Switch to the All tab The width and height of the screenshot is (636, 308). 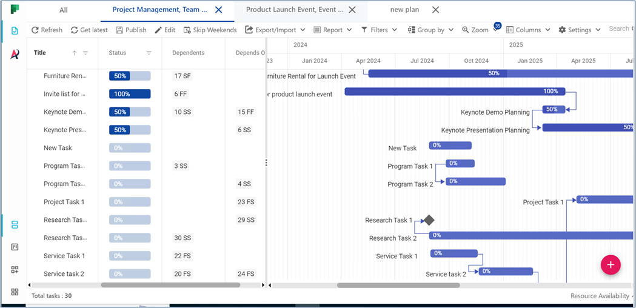pyautogui.click(x=64, y=10)
